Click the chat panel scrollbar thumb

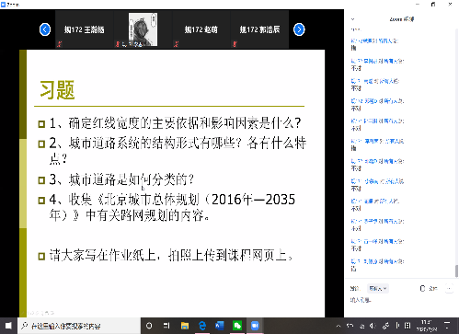[x=456, y=271]
